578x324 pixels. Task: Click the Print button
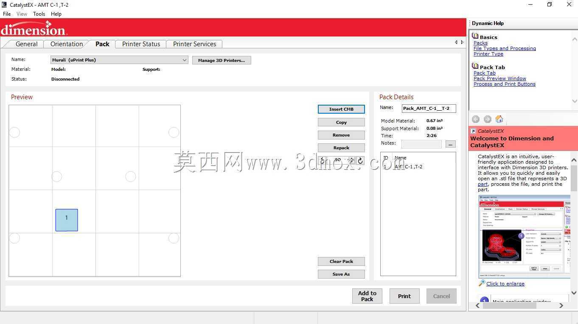[x=404, y=296]
